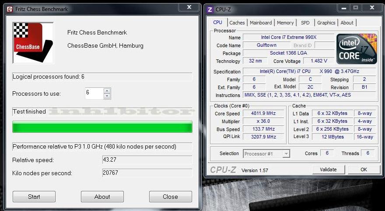This screenshot has width=385, height=211.
Task: Go to the SPD tab
Action: 305,23
